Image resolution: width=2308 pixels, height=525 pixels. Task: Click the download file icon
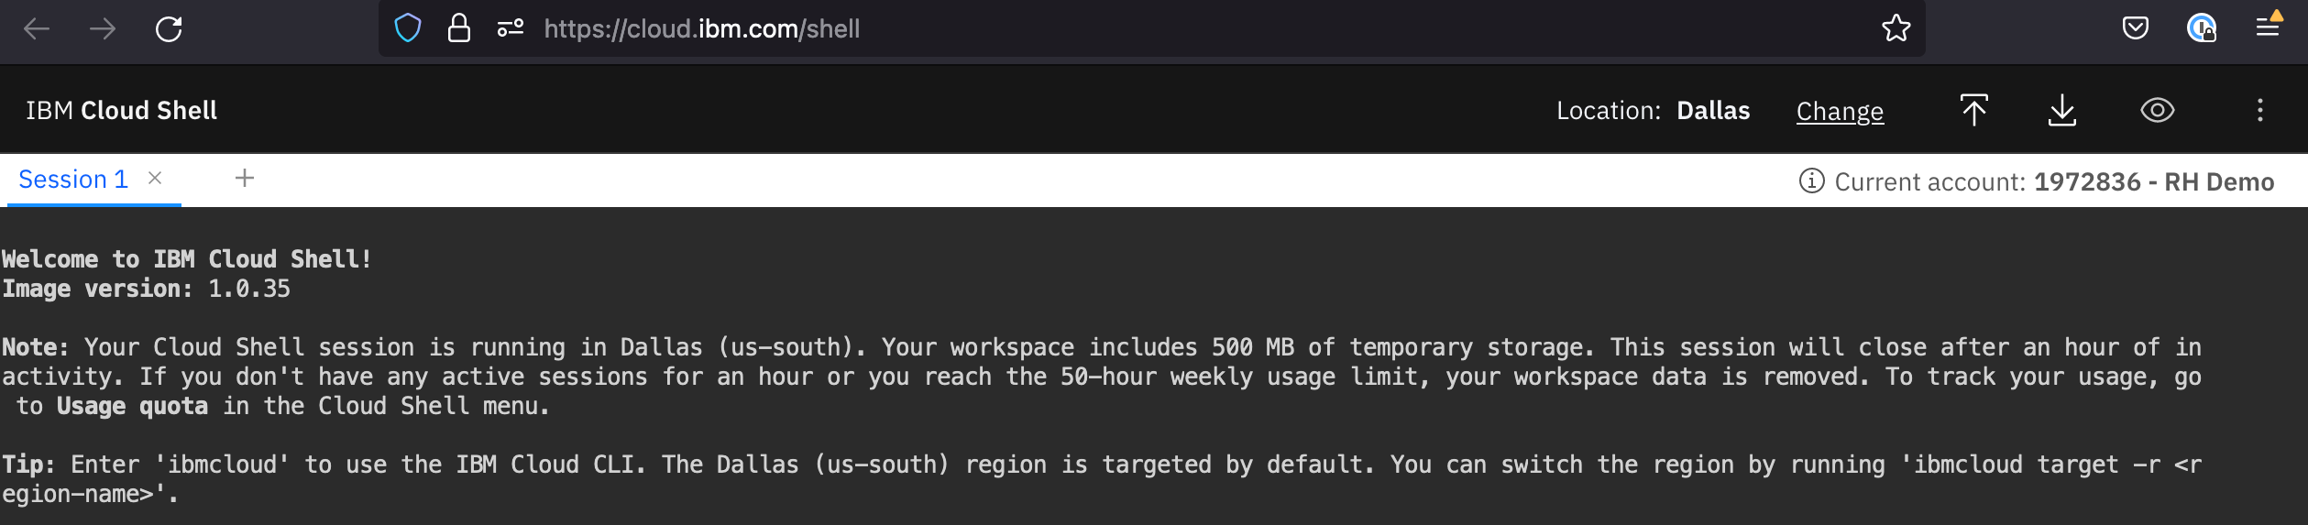(x=2062, y=110)
